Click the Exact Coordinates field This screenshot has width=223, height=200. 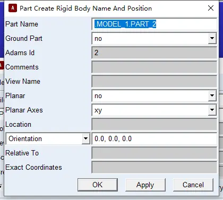click(x=155, y=167)
